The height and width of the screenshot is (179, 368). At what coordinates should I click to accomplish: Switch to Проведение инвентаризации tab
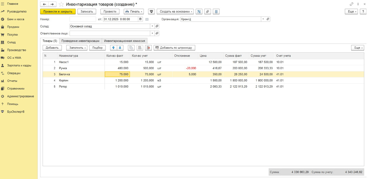80,41
